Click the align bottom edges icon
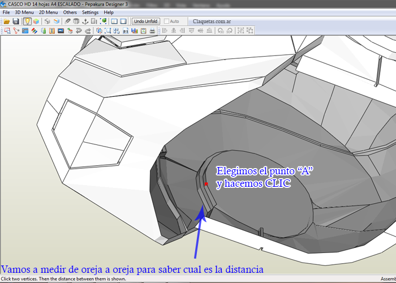The height and width of the screenshot is (283, 396). [209, 31]
